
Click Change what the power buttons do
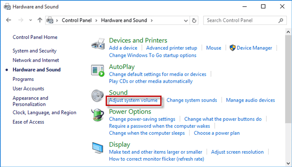tap(223, 119)
